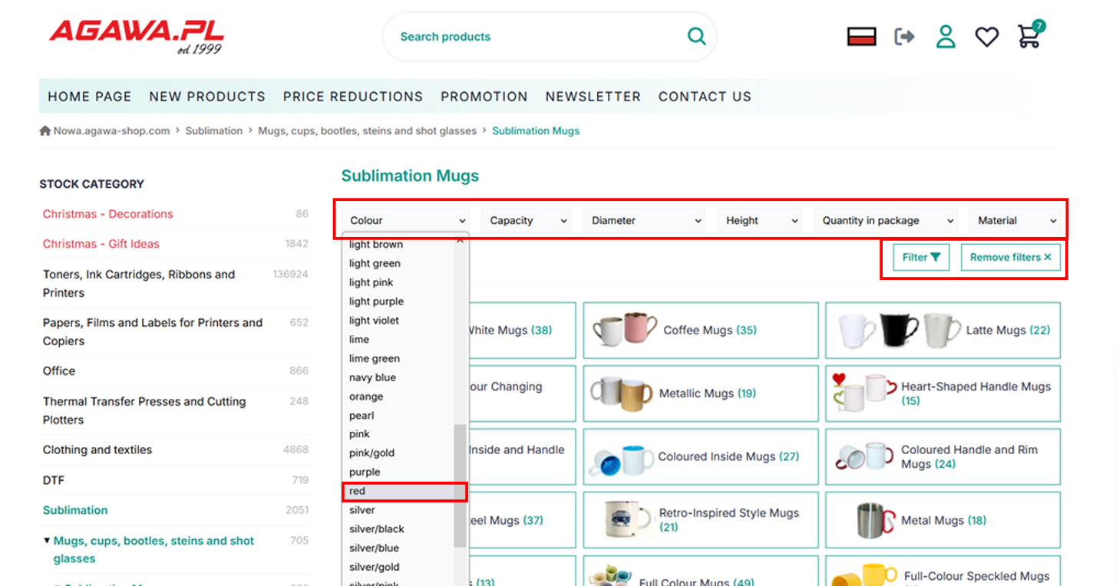
Task: Click the Filter button
Action: pyautogui.click(x=921, y=258)
